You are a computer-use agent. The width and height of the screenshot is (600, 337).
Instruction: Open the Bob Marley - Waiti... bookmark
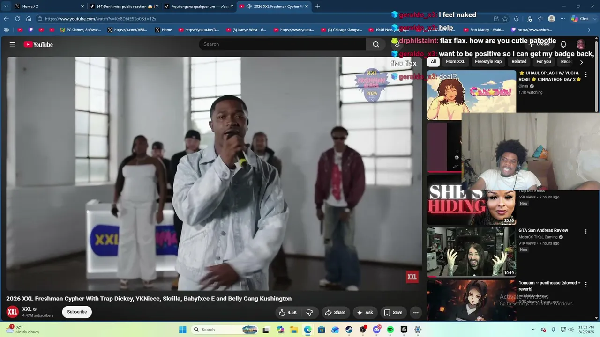[x=483, y=30]
